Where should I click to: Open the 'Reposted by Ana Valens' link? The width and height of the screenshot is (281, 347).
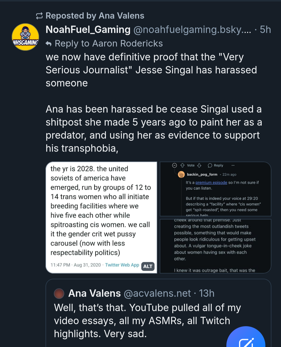pos(95,16)
